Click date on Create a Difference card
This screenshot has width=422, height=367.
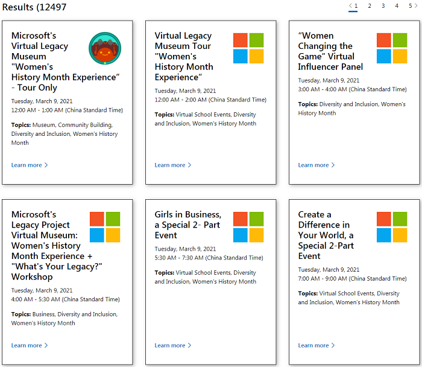(x=329, y=270)
